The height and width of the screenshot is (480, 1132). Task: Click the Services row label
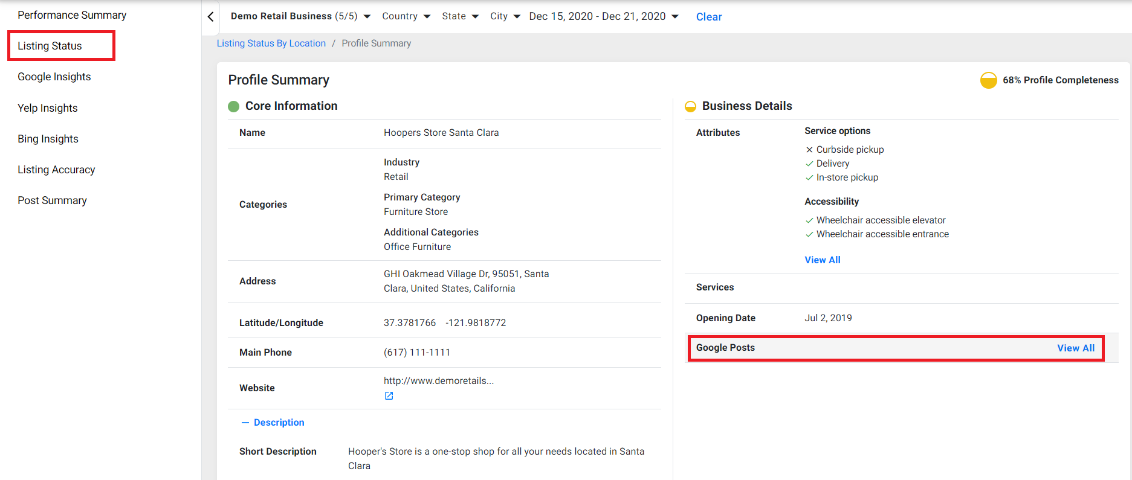pyautogui.click(x=715, y=287)
